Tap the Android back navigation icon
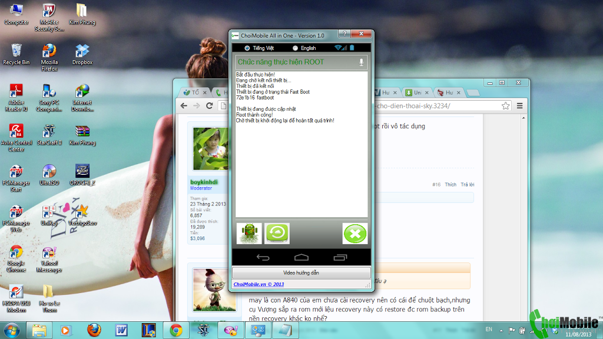Screen dimensions: 603x339 click(x=263, y=258)
